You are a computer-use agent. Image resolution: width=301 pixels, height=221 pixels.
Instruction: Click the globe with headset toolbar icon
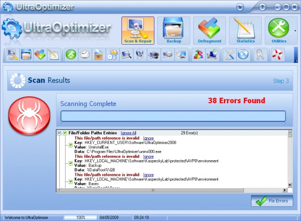[x=140, y=55]
